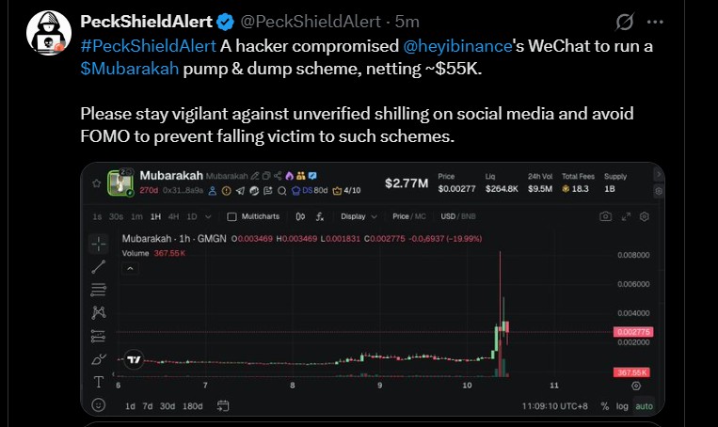This screenshot has width=718, height=427.
Task: Open the emoji sticker tool
Action: (x=99, y=405)
